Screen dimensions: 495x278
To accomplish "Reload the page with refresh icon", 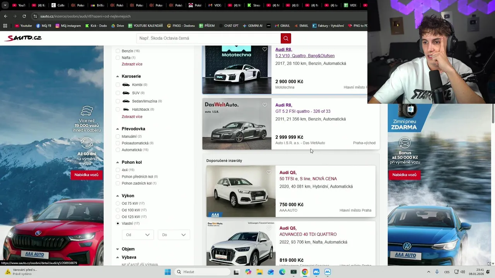I will (24, 16).
